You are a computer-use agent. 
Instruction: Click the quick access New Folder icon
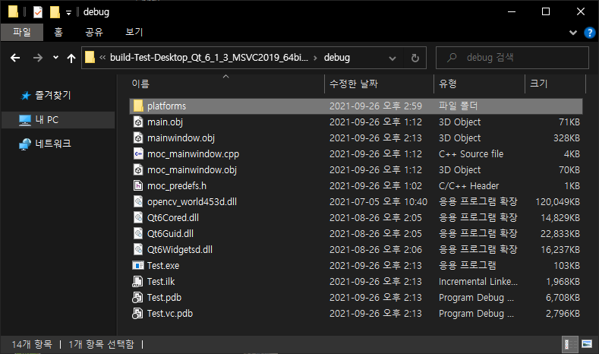[x=55, y=12]
